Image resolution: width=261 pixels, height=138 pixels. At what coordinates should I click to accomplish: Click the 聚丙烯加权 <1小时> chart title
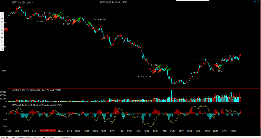[x=22, y=2]
